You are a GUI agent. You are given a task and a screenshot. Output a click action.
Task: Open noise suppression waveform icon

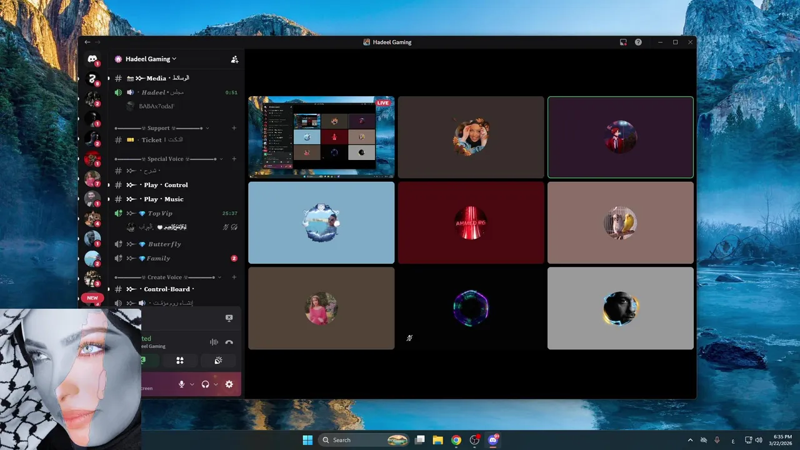tap(214, 342)
